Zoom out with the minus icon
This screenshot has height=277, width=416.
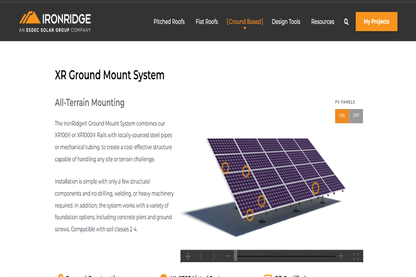click(227, 256)
